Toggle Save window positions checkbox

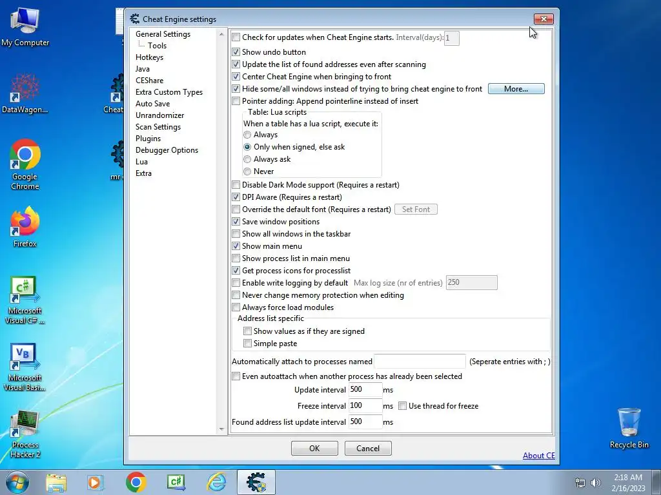(x=236, y=222)
